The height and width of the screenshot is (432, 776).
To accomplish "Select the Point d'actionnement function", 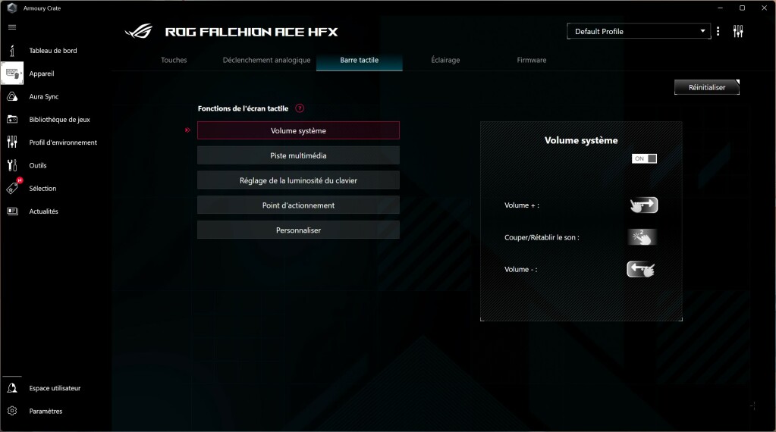I will click(x=298, y=205).
